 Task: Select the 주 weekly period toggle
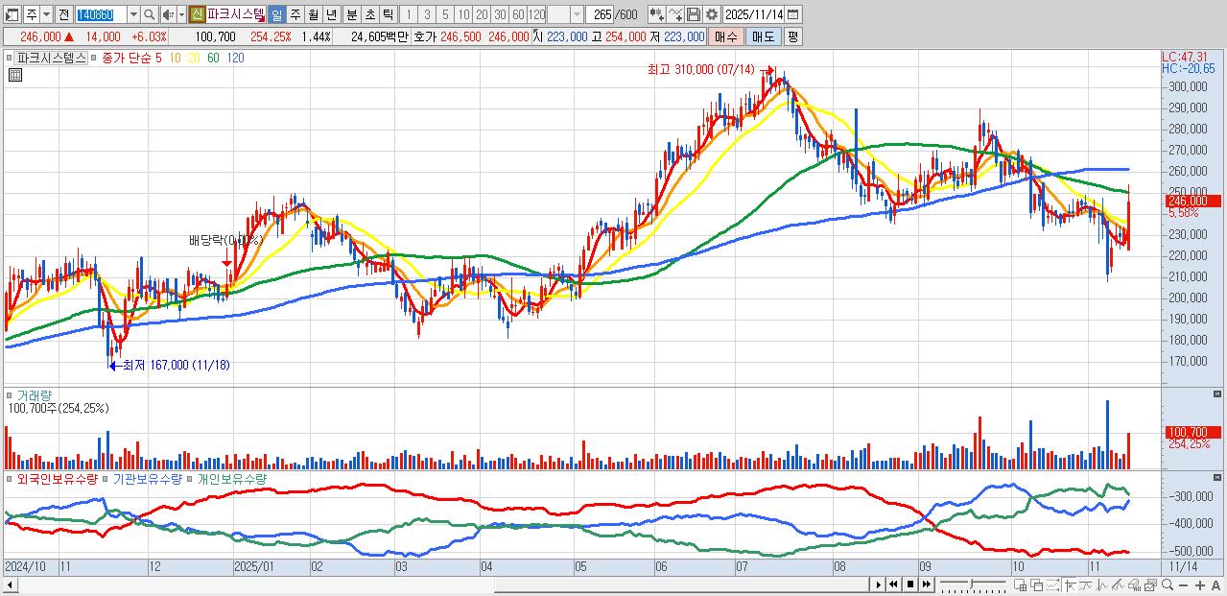point(295,14)
